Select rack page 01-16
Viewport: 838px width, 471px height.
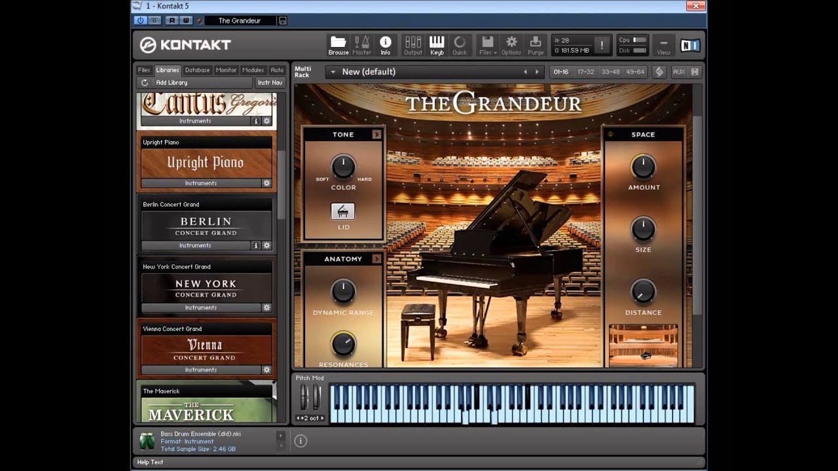561,72
